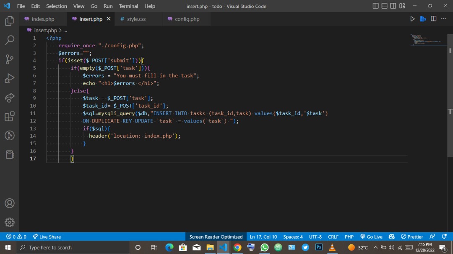Open the Run and Debug view
The height and width of the screenshot is (254, 453).
[9, 78]
